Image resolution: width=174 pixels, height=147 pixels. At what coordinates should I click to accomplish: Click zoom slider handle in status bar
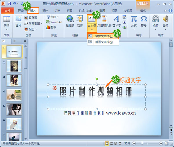(142, 143)
